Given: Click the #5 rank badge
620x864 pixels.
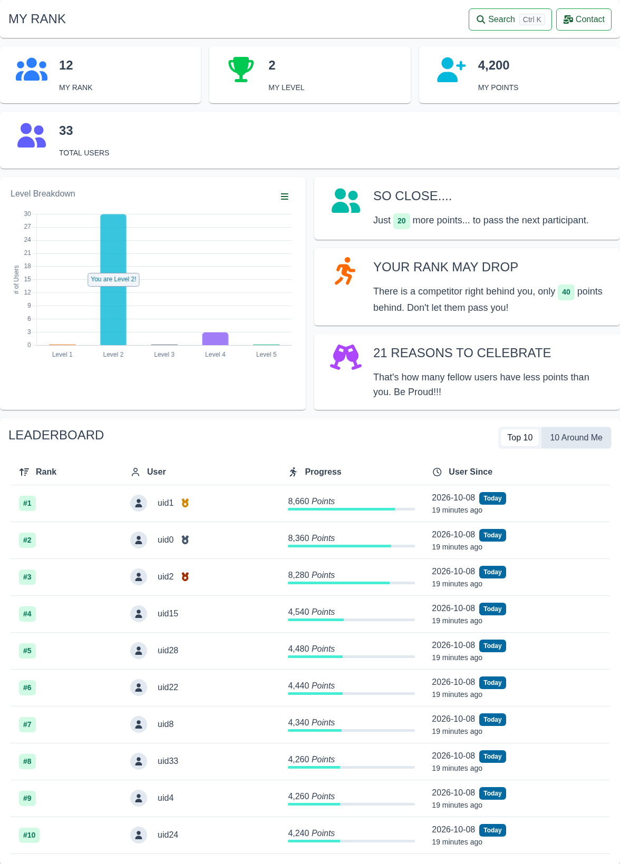Looking at the screenshot, I should [27, 651].
